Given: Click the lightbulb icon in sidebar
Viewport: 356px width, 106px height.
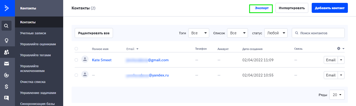Looking at the screenshot, I should coord(7,40).
